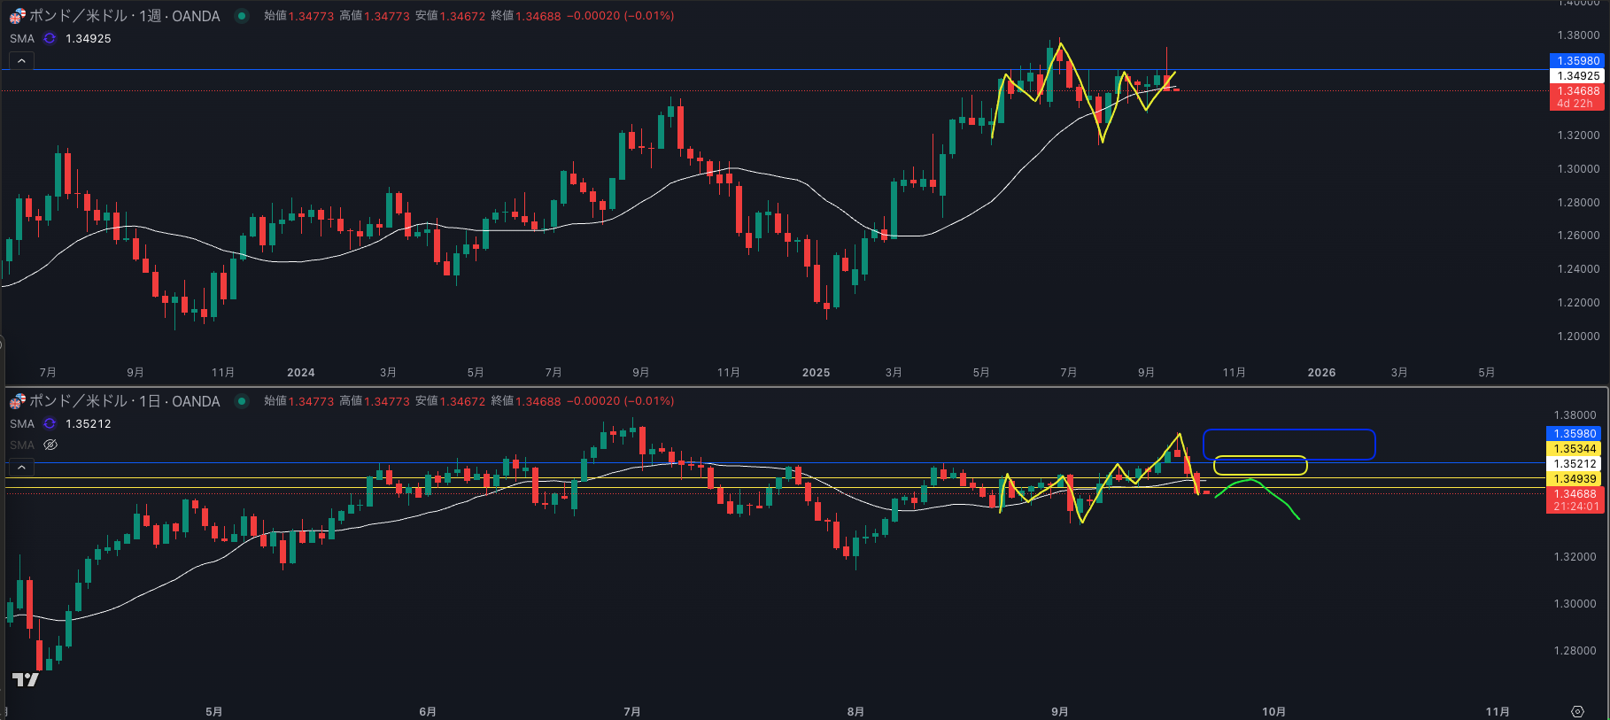
Task: Click the yellow 1.35344 price label on the daily axis
Action: click(1576, 449)
